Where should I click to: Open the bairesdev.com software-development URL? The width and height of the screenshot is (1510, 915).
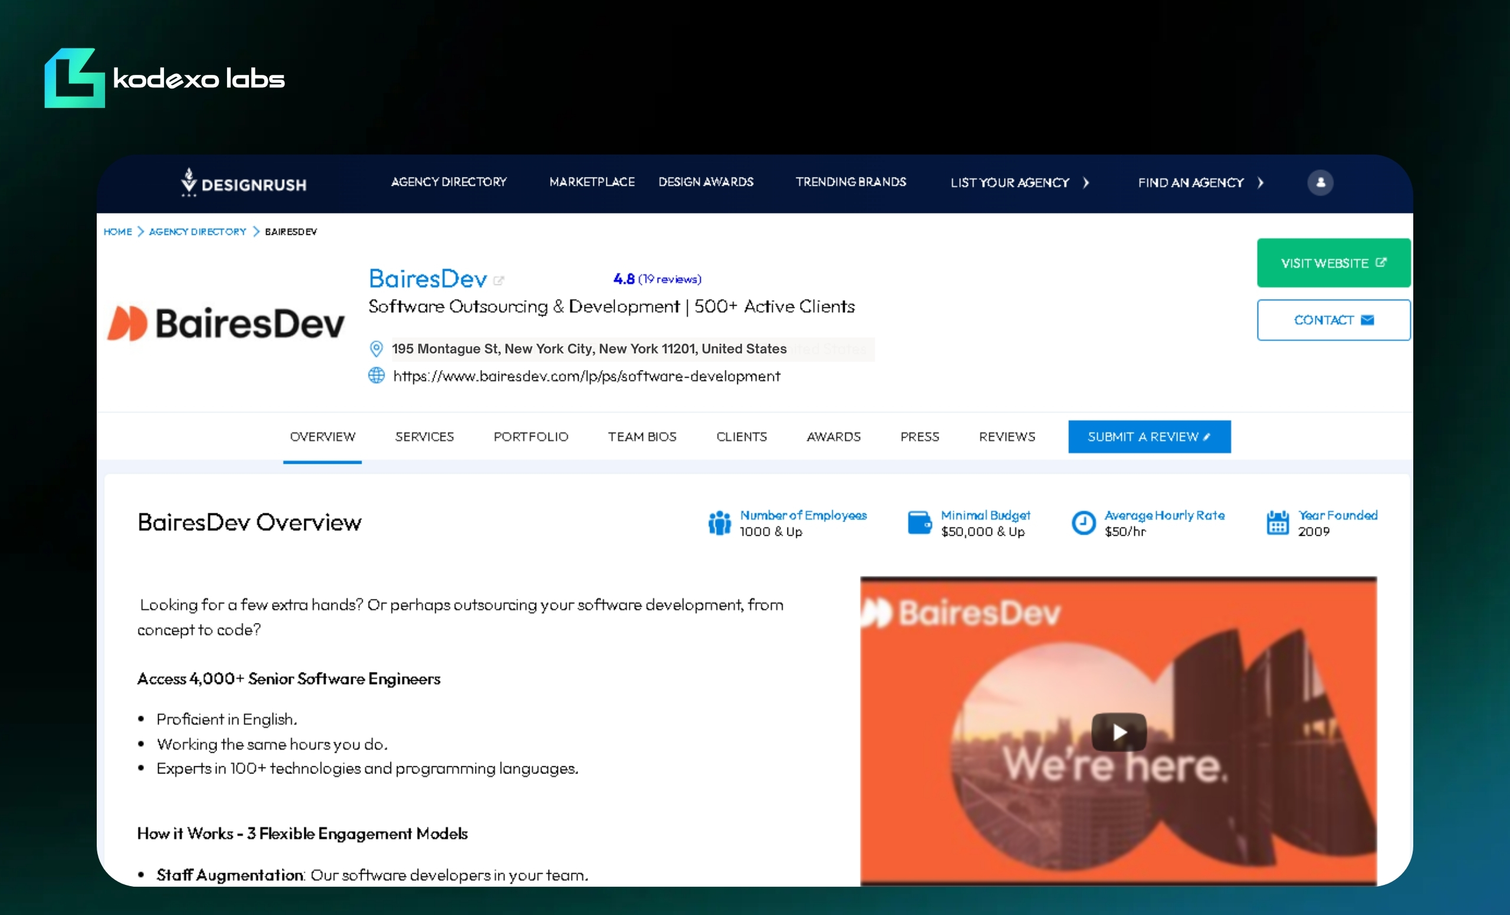(586, 376)
